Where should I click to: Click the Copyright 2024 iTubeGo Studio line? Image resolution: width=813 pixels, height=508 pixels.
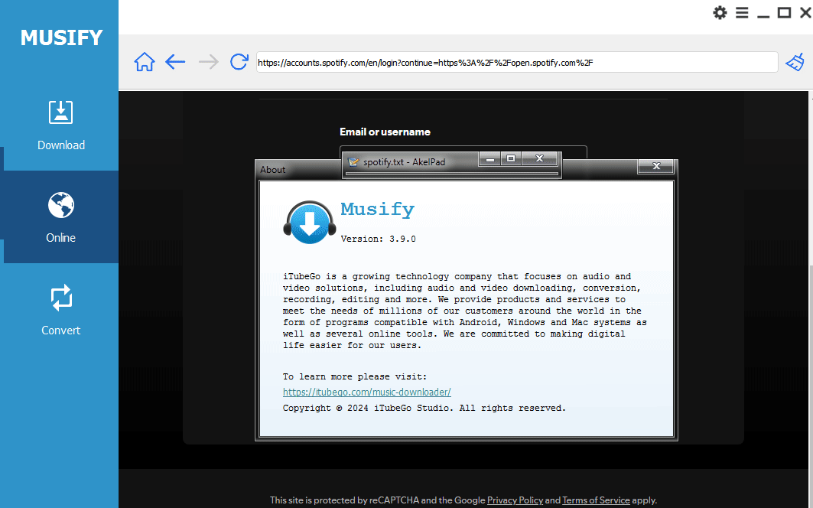pos(424,409)
